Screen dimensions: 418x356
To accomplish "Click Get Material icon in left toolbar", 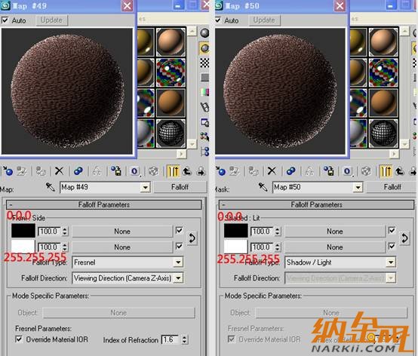I will pyautogui.click(x=8, y=170).
